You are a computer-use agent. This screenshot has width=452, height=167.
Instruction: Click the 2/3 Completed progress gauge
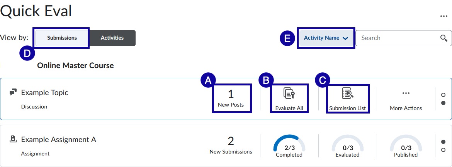(x=289, y=146)
